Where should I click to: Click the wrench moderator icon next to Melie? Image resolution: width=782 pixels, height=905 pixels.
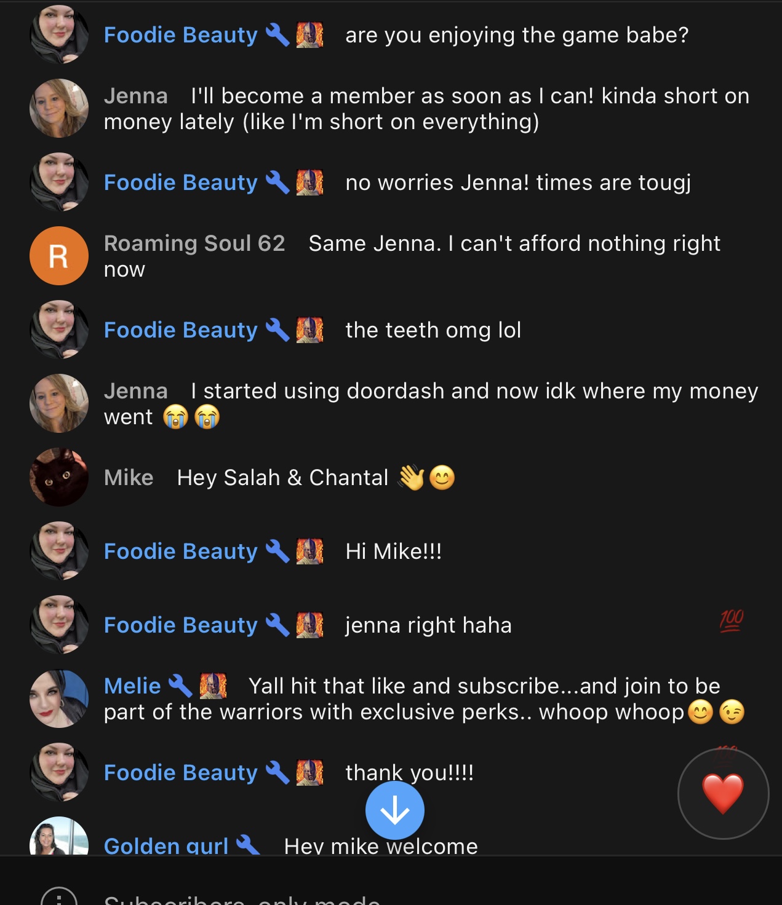[x=180, y=686]
